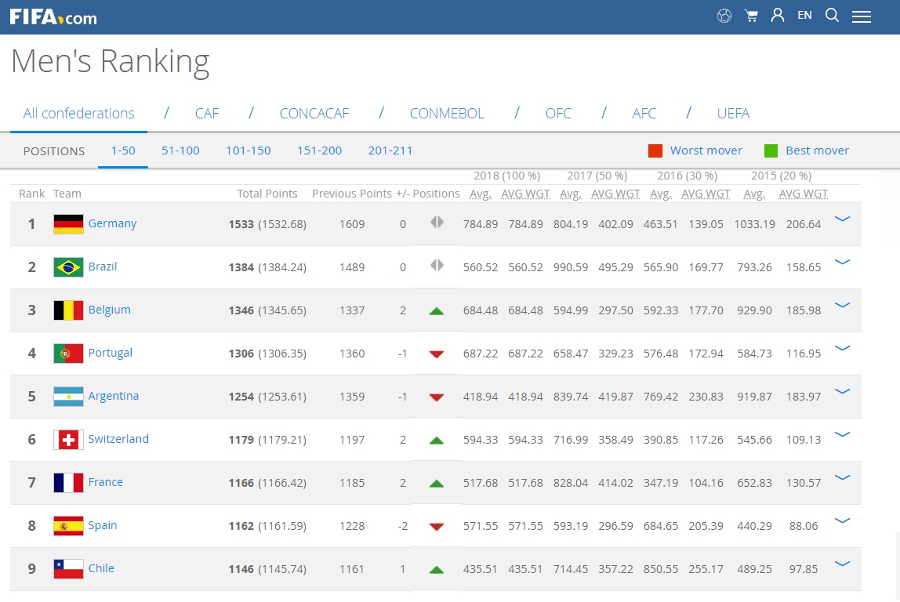Click the Total Points column header
Screen dimensions: 900x602
point(267,194)
